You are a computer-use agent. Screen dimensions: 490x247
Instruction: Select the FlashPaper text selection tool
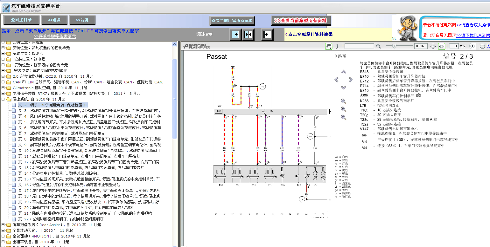pyautogui.click(x=337, y=46)
